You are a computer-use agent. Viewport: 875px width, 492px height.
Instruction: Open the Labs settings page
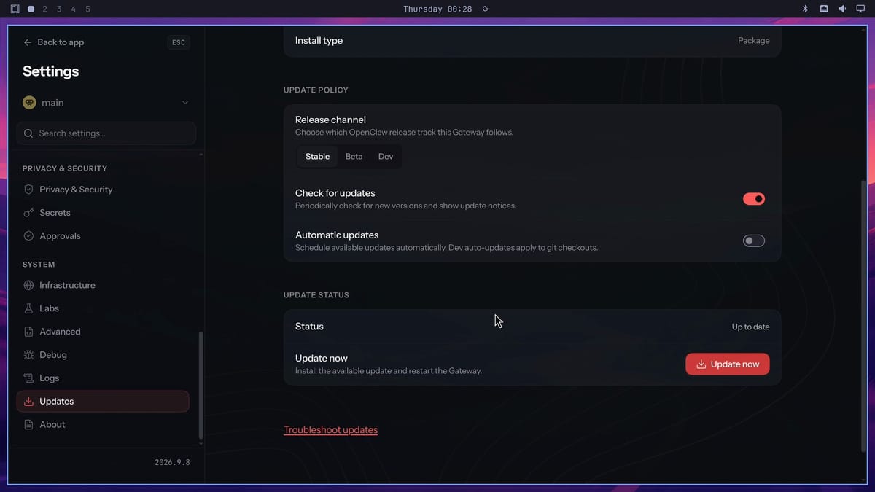(x=103, y=308)
